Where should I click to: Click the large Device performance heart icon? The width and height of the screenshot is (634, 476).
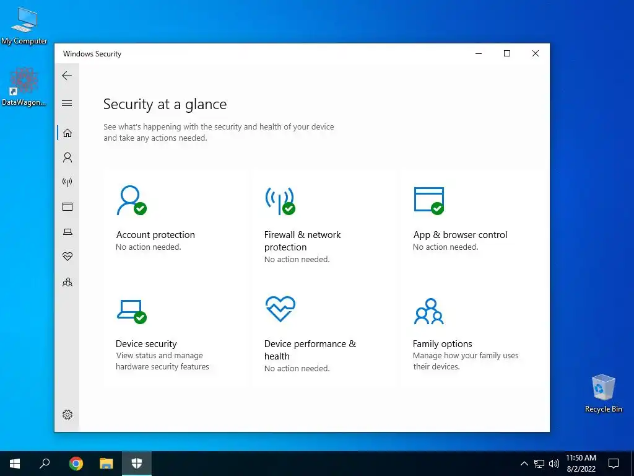pyautogui.click(x=280, y=309)
